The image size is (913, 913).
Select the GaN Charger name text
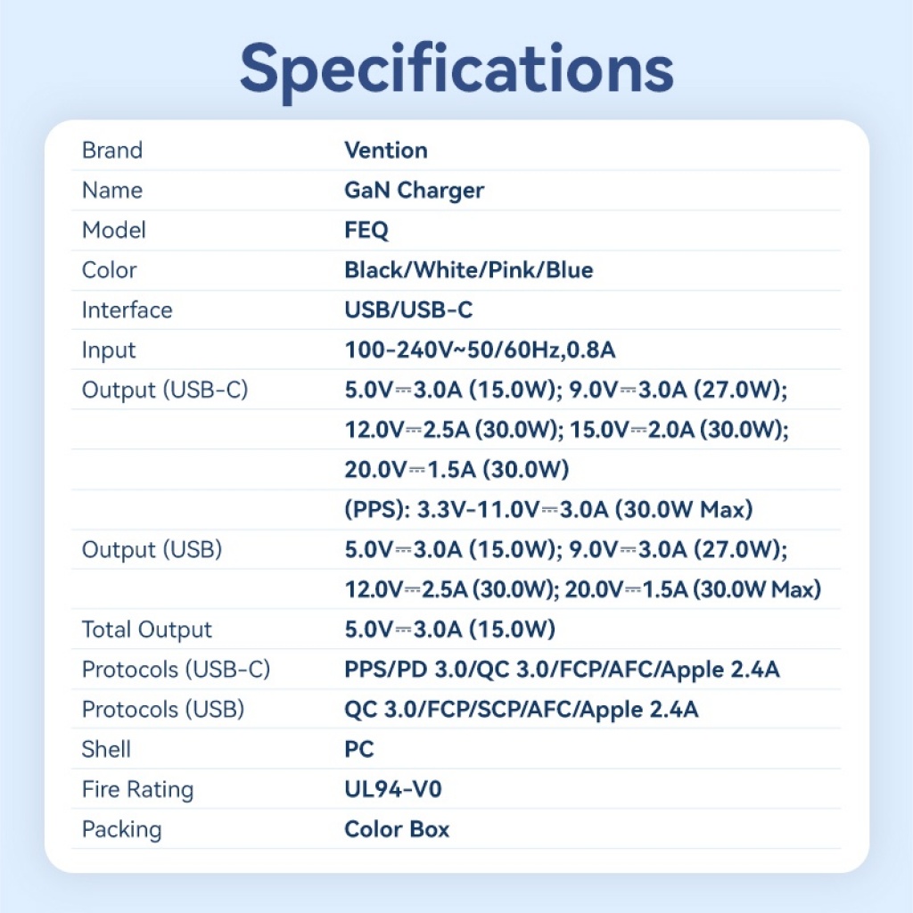click(x=414, y=190)
